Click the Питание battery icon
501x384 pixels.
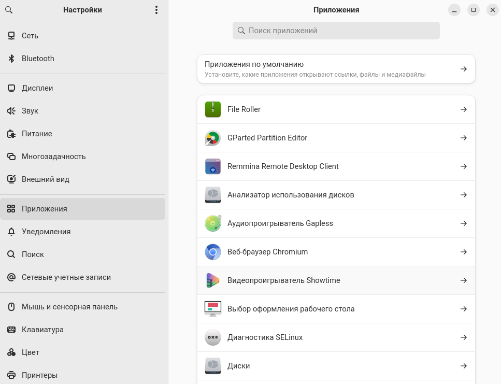click(11, 134)
